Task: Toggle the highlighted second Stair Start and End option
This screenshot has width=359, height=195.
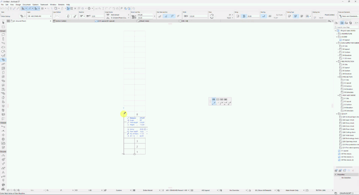Action: pyautogui.click(x=166, y=16)
